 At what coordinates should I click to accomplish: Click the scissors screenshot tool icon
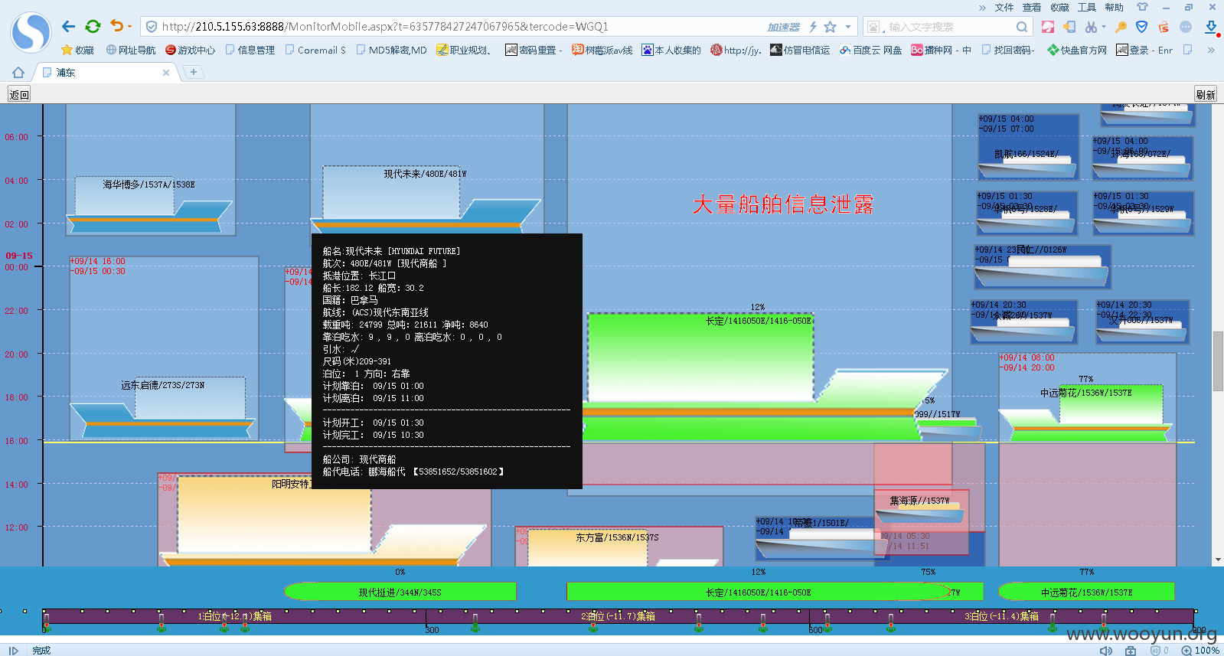[x=1090, y=27]
